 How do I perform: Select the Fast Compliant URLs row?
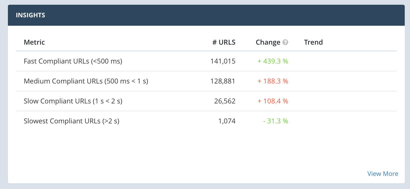tap(73, 61)
